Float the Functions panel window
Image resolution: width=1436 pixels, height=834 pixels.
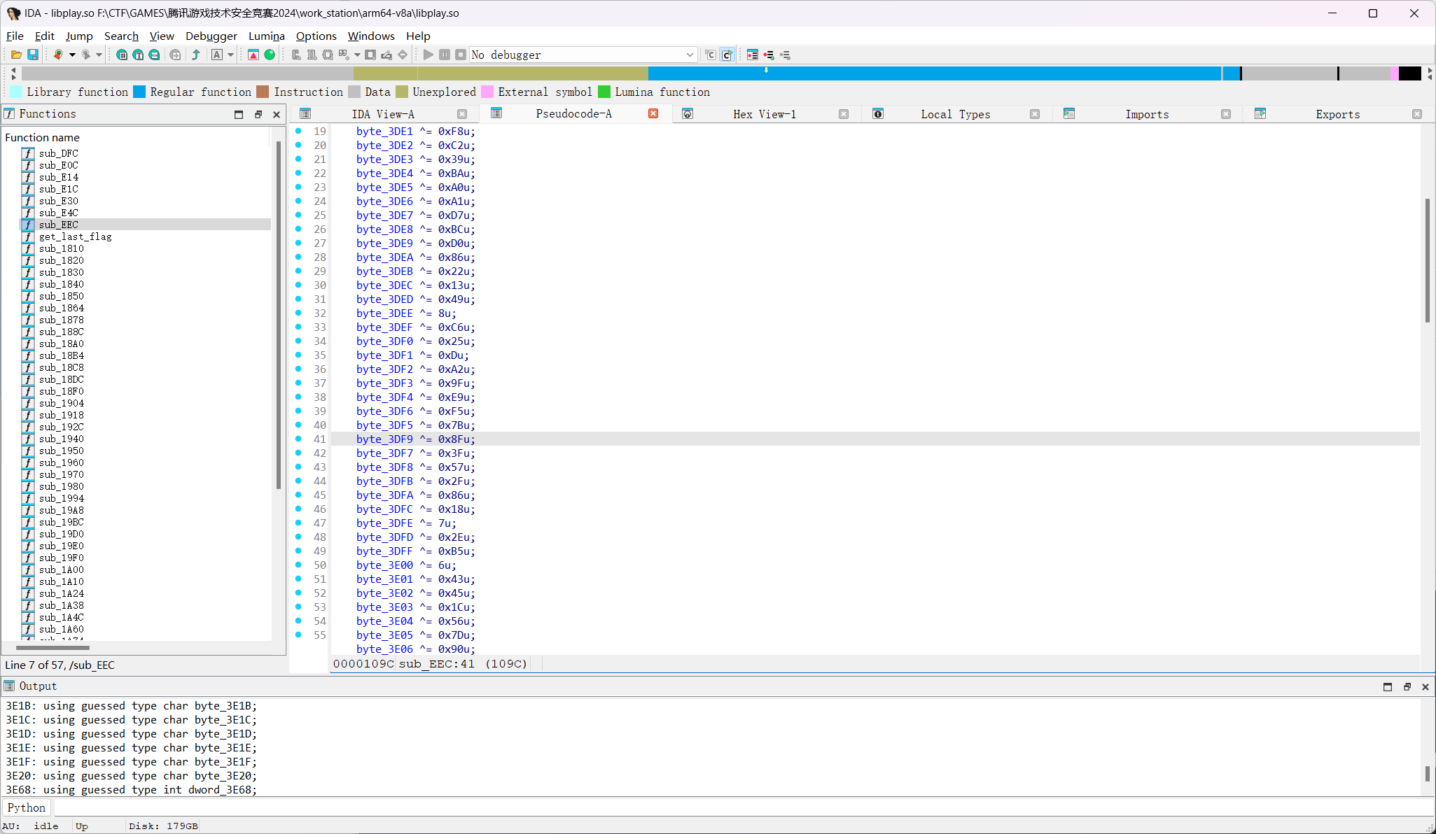point(258,114)
